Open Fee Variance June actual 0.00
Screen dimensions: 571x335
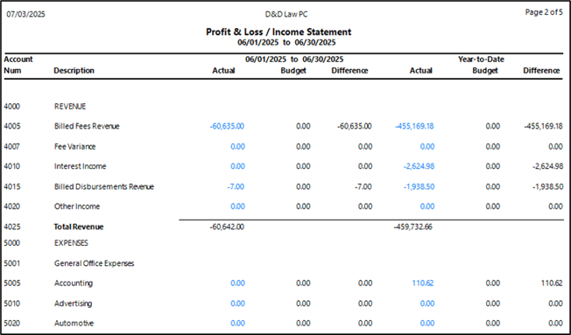pyautogui.click(x=237, y=147)
